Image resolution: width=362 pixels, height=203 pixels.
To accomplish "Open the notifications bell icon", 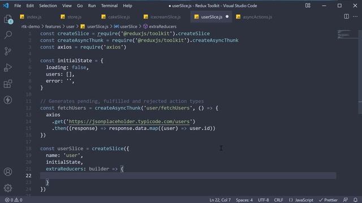I will [355, 200].
